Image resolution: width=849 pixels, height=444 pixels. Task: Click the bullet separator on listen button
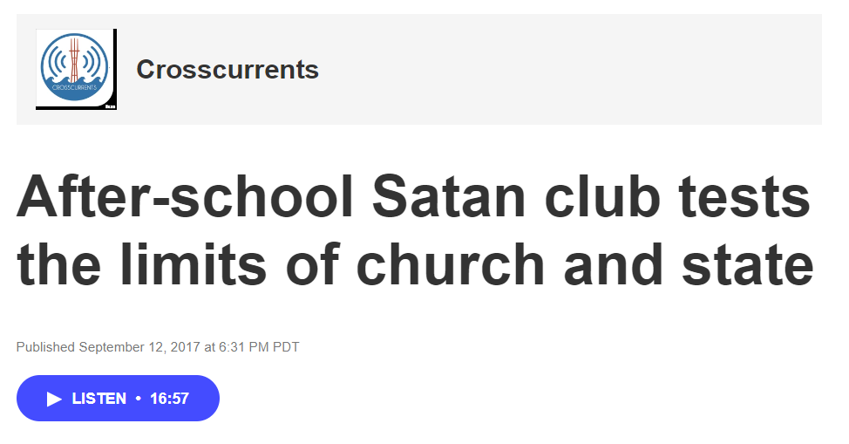[138, 399]
